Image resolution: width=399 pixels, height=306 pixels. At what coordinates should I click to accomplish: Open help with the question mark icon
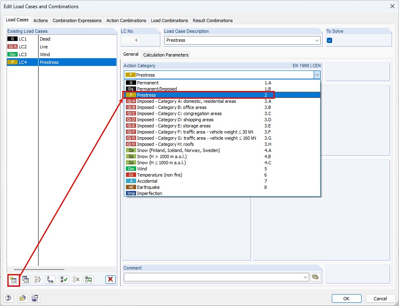click(x=8, y=298)
